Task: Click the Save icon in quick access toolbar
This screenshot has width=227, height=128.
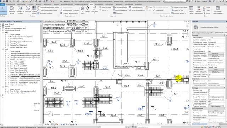Action: click(x=7, y=1)
